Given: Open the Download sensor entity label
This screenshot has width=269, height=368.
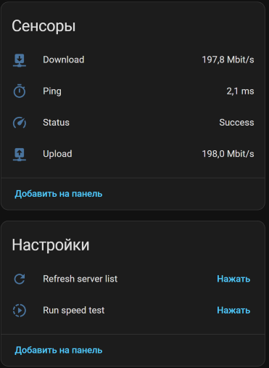Looking at the screenshot, I should click(x=64, y=60).
